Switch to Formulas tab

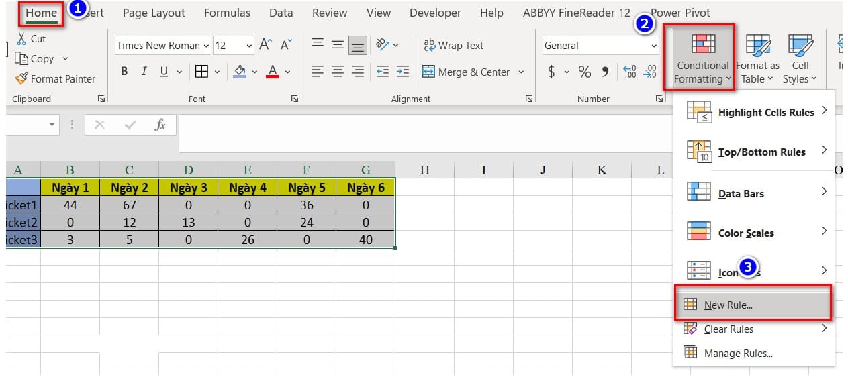point(227,13)
